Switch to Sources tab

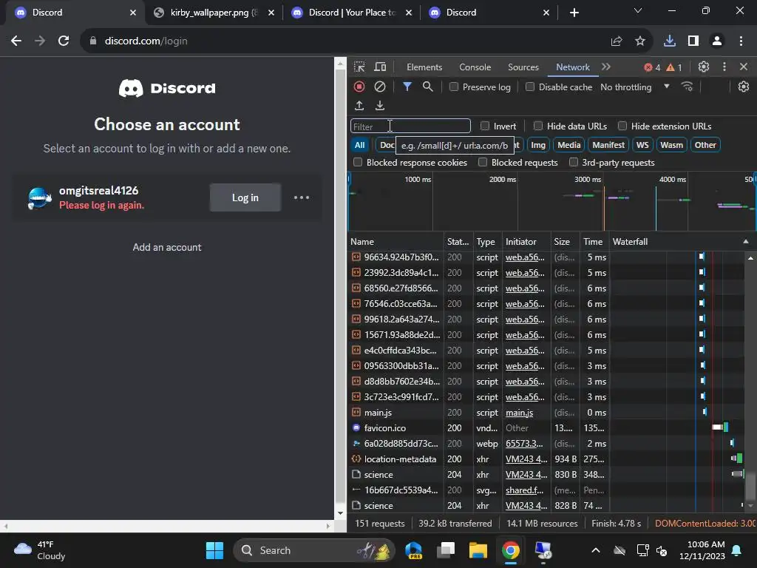pyautogui.click(x=523, y=67)
